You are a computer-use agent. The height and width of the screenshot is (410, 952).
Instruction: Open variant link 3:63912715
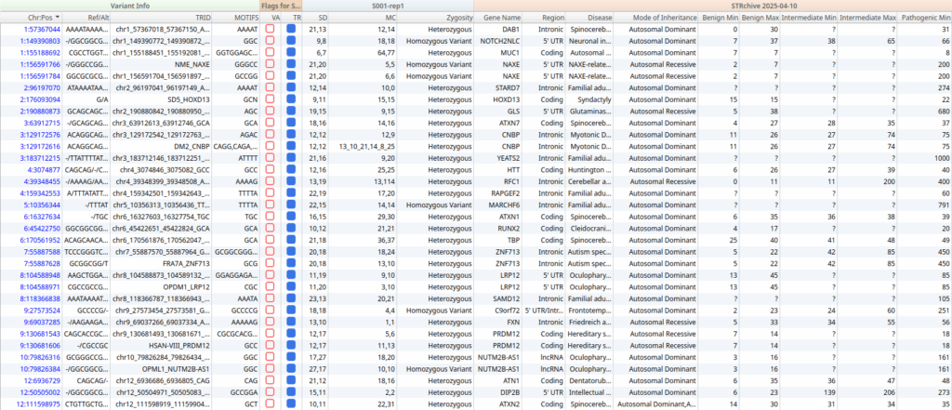click(x=42, y=124)
